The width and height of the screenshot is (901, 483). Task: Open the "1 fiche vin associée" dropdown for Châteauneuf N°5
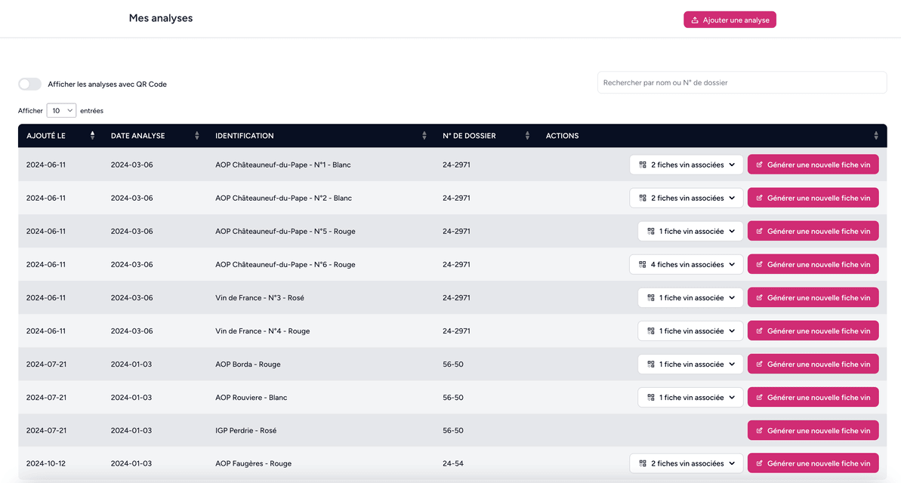point(690,231)
